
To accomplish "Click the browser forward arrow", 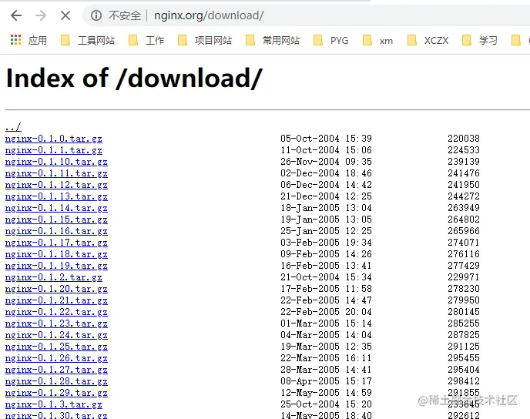I will (x=41, y=15).
